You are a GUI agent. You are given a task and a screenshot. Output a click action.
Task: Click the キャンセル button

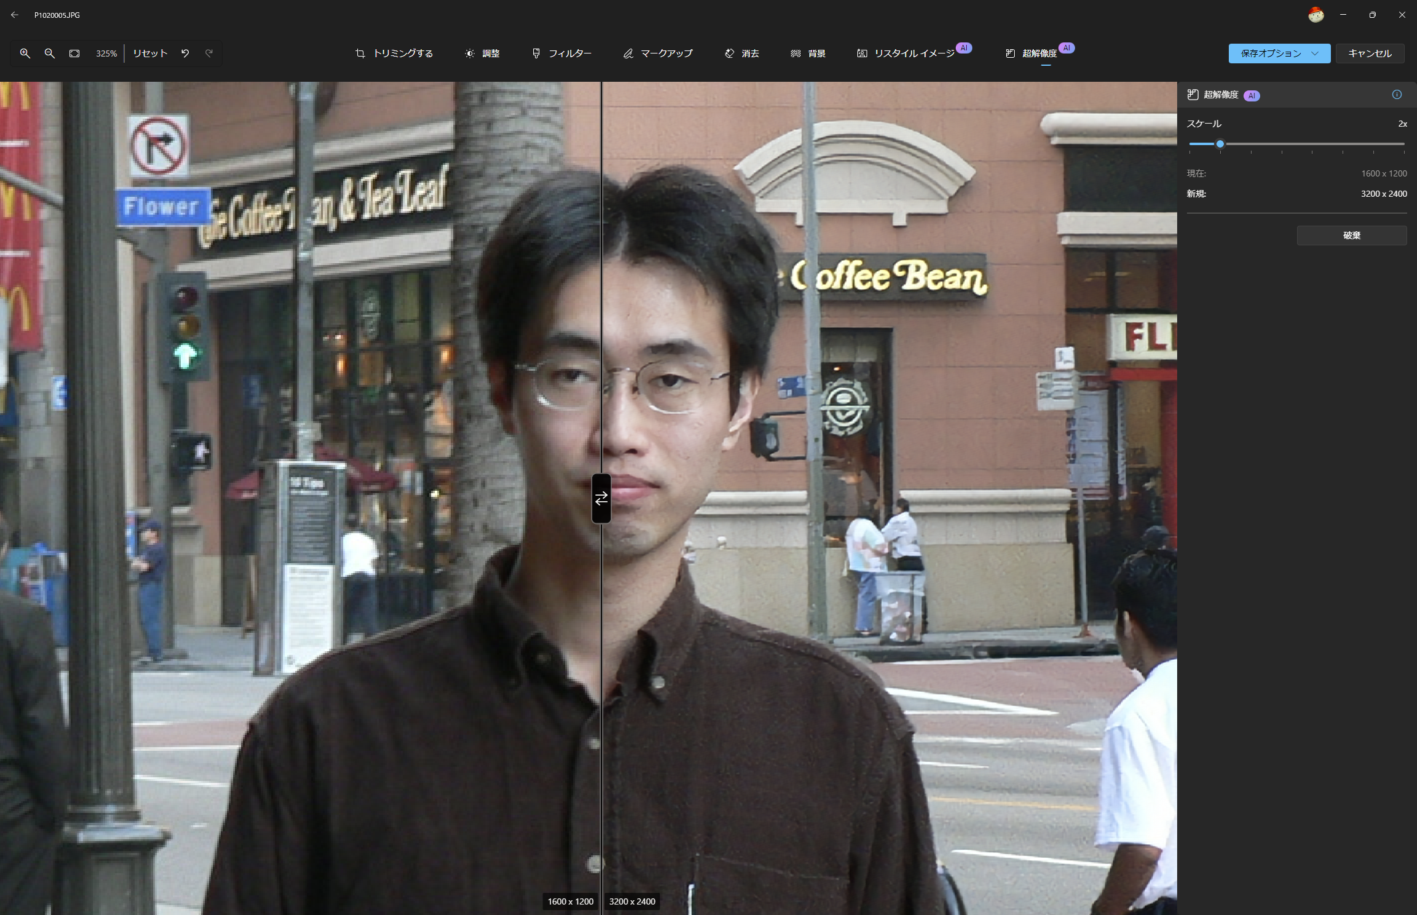point(1370,53)
